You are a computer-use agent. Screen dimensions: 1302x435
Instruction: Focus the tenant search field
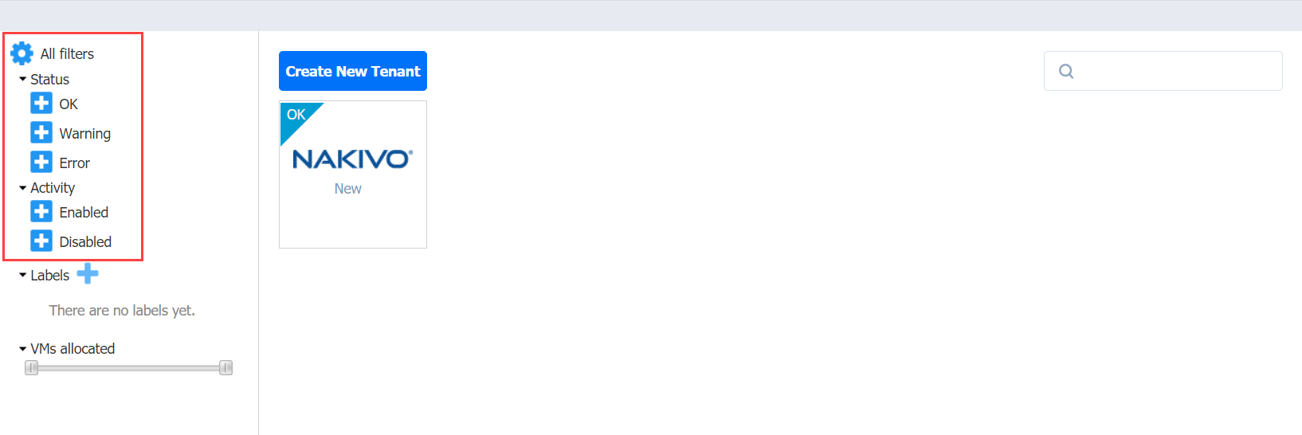click(x=1163, y=71)
